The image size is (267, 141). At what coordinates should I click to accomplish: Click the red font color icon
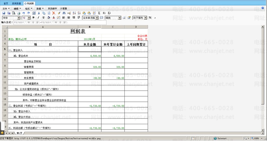[54, 18]
